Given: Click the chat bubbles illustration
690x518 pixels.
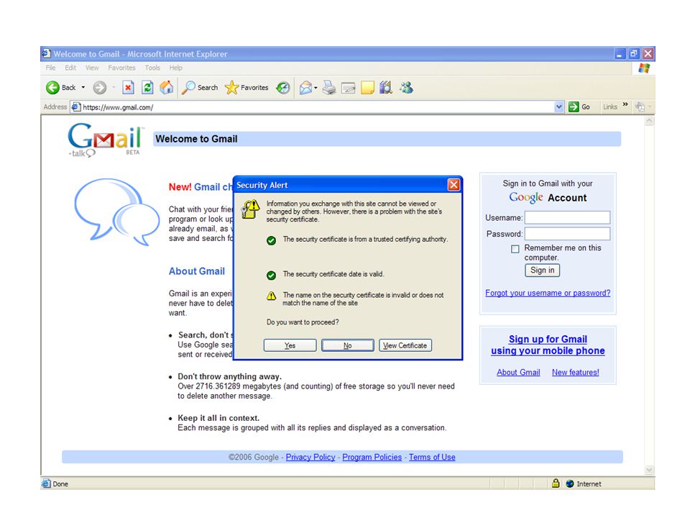Looking at the screenshot, I should pos(117,212).
